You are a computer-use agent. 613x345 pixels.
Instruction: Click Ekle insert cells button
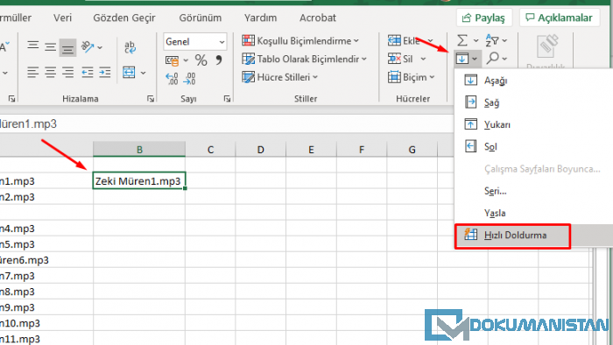click(404, 40)
